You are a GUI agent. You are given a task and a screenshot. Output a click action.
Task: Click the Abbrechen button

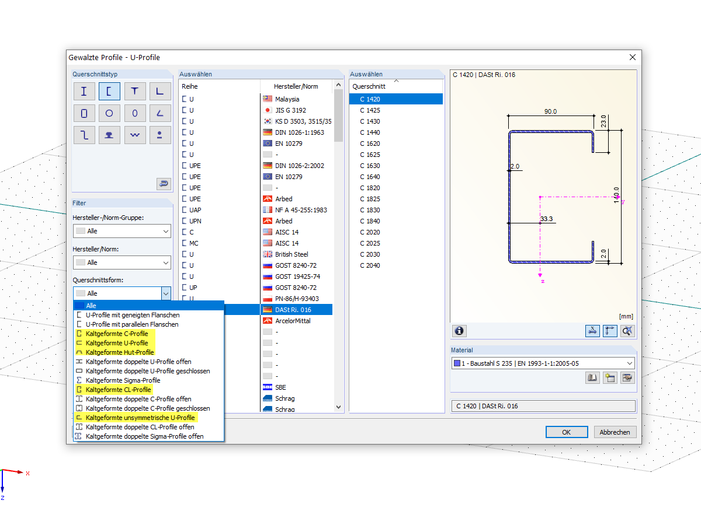[615, 432]
